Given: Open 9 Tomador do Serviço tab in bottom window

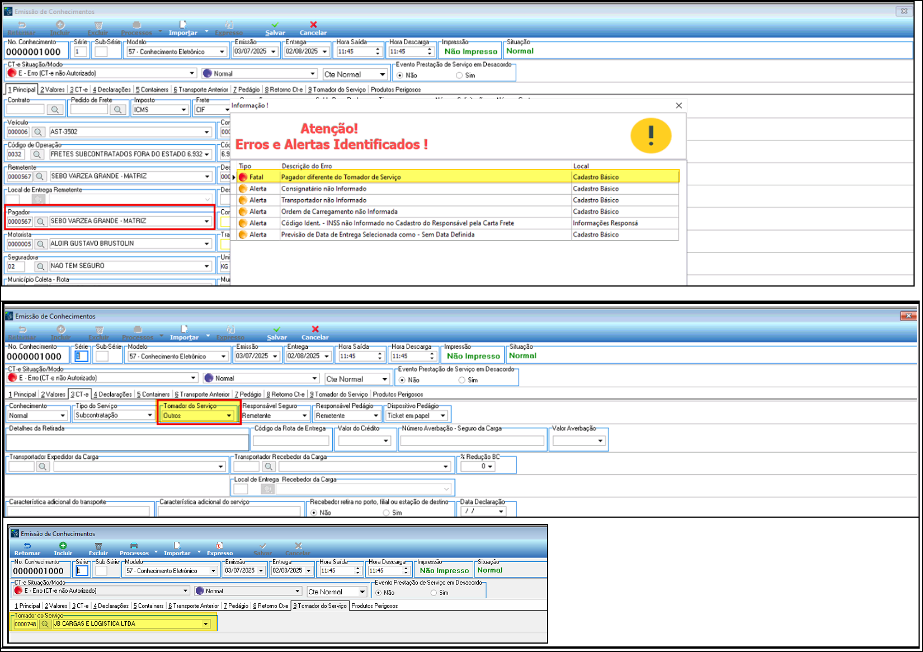Looking at the screenshot, I should (x=320, y=606).
